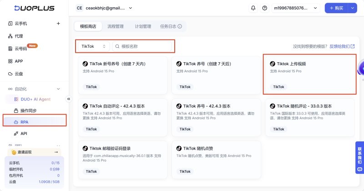The image size is (364, 191).
Task: Click the 联系我们 chat widget
Action: click(x=359, y=158)
